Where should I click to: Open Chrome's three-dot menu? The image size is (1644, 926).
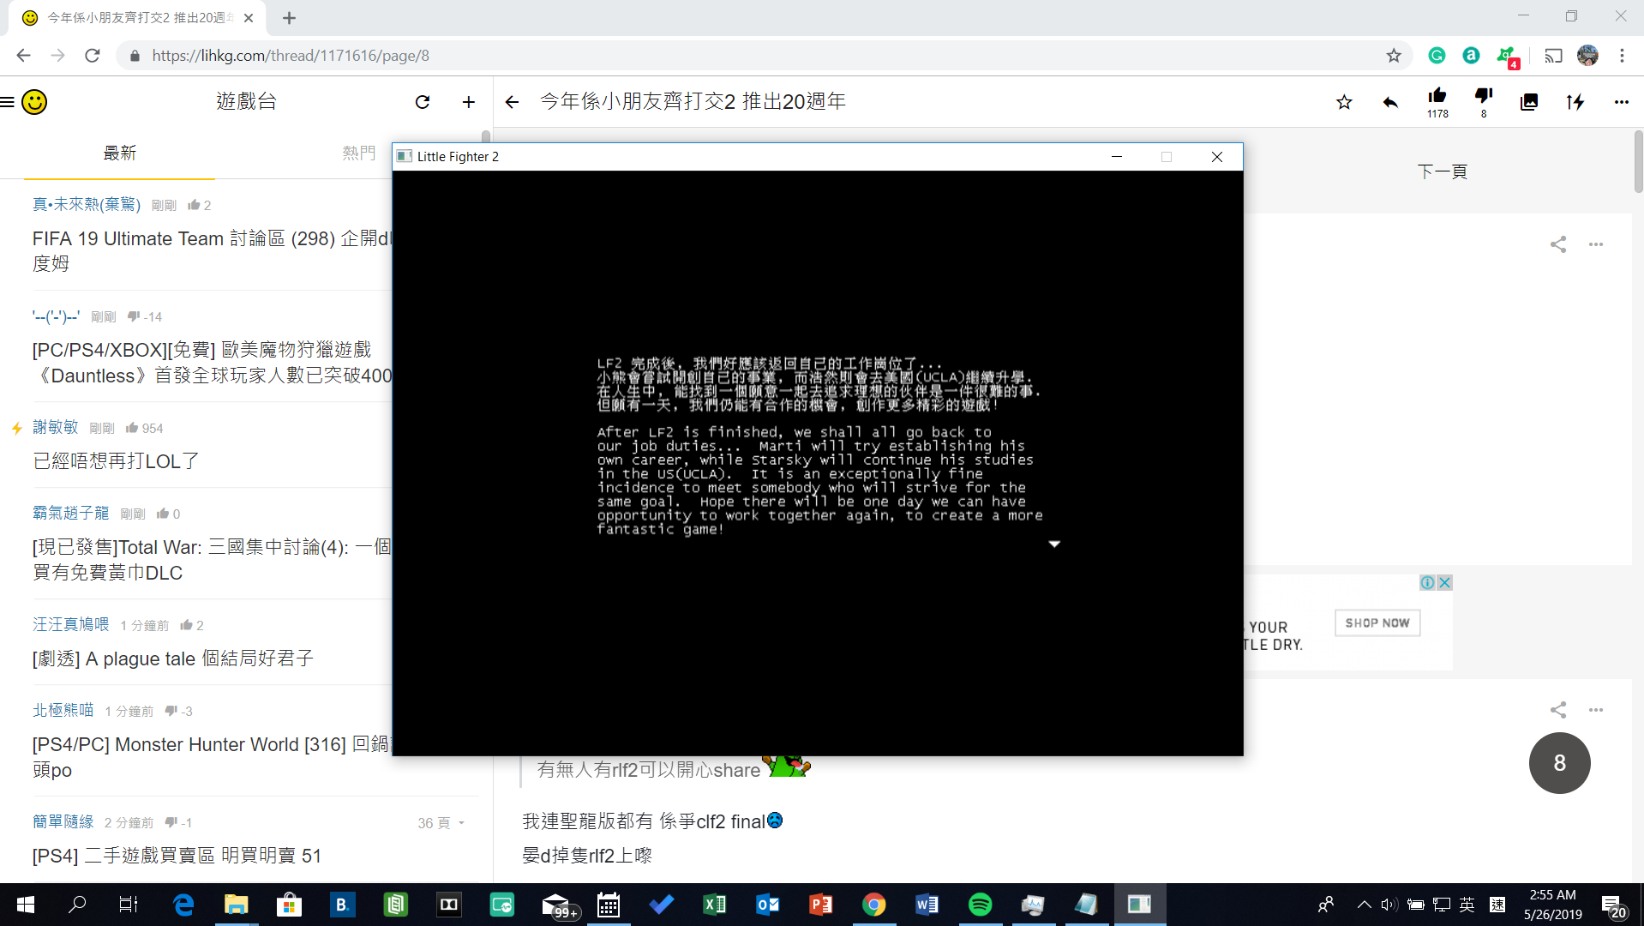click(1622, 56)
